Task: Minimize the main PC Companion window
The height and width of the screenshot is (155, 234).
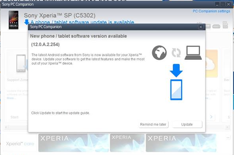Action: pyautogui.click(x=217, y=4)
